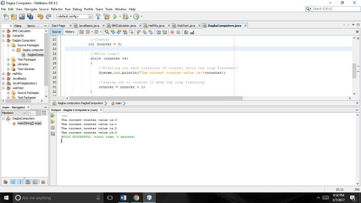Start macro recording with red circle icon
This screenshot has width=361, height=203.
172,32
